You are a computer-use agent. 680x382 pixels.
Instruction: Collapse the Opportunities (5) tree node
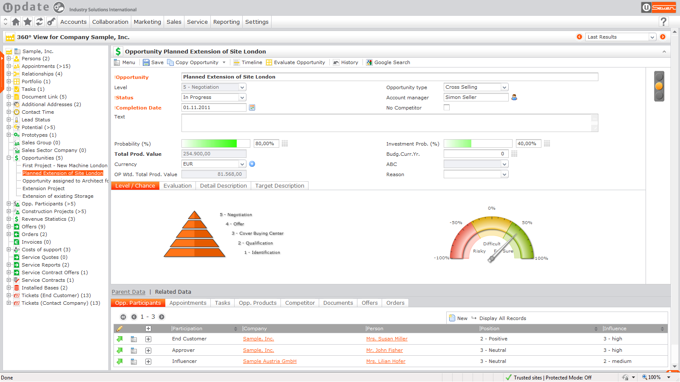tap(8, 158)
